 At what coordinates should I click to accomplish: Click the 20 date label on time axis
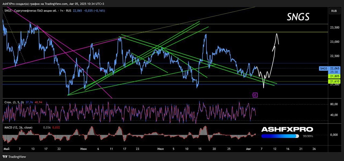tap(214, 149)
